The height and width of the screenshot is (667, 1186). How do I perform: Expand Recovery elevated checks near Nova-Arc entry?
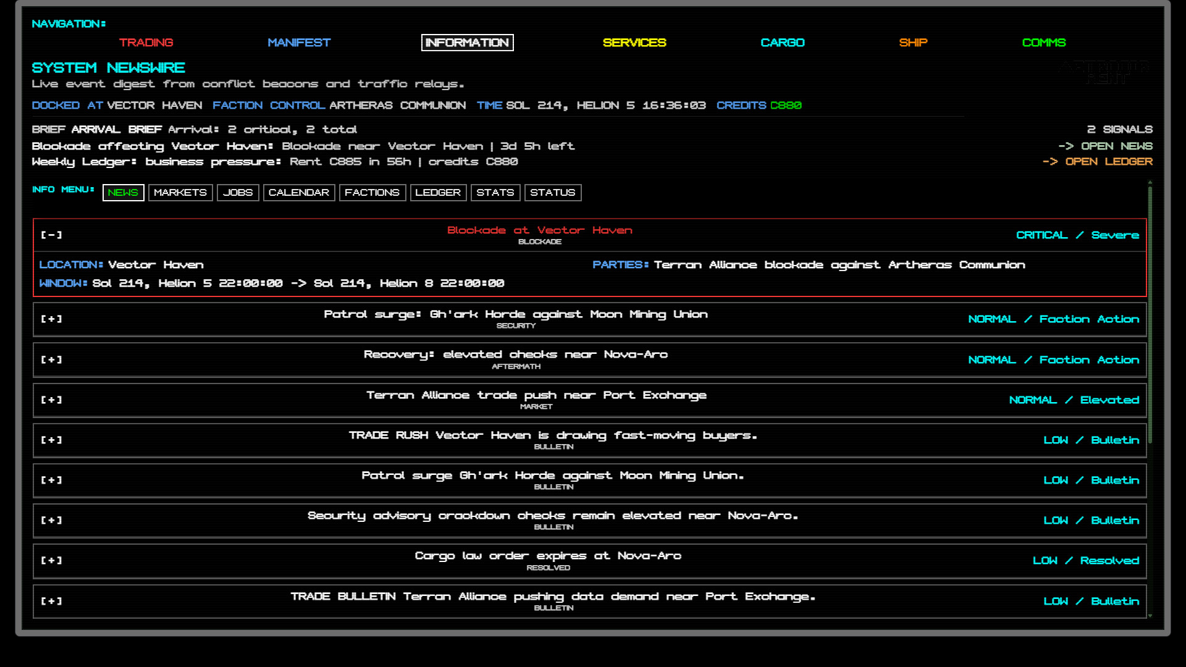[52, 360]
